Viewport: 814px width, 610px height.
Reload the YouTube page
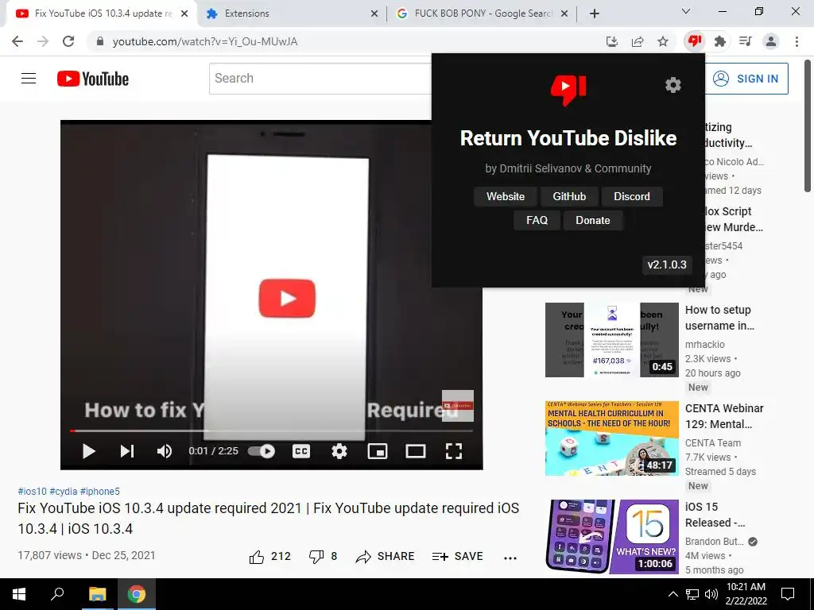pyautogui.click(x=68, y=41)
